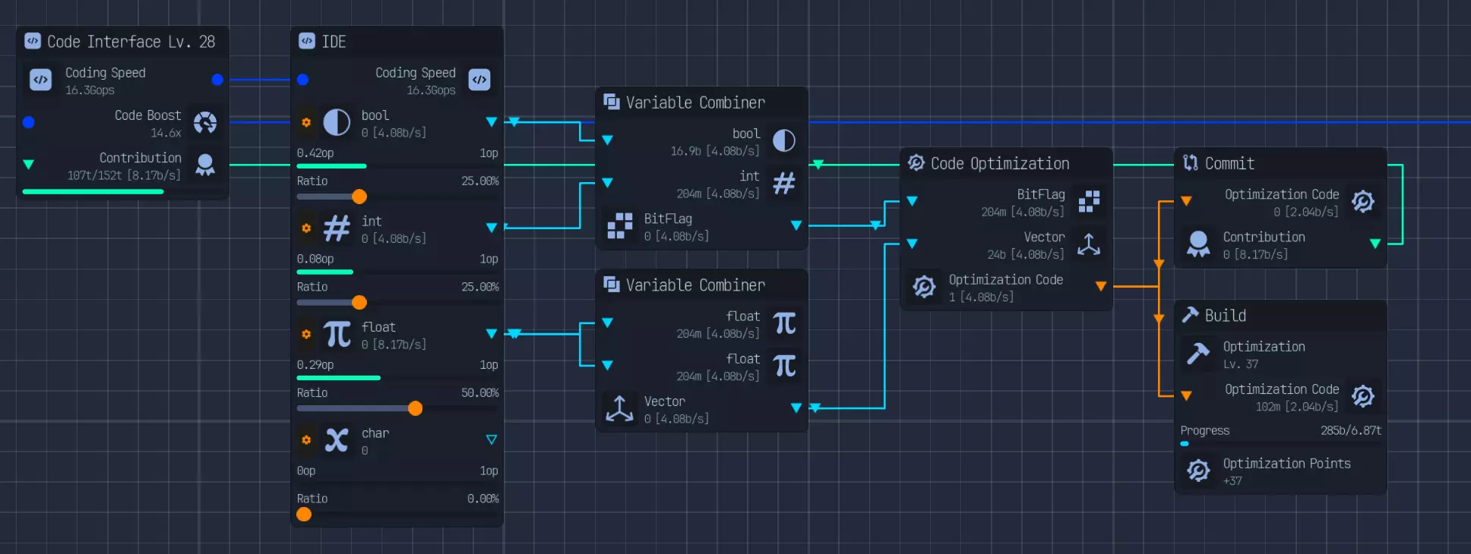Click the Optimization hammer icon in Build node
Image resolution: width=1471 pixels, height=554 pixels.
pos(1198,354)
